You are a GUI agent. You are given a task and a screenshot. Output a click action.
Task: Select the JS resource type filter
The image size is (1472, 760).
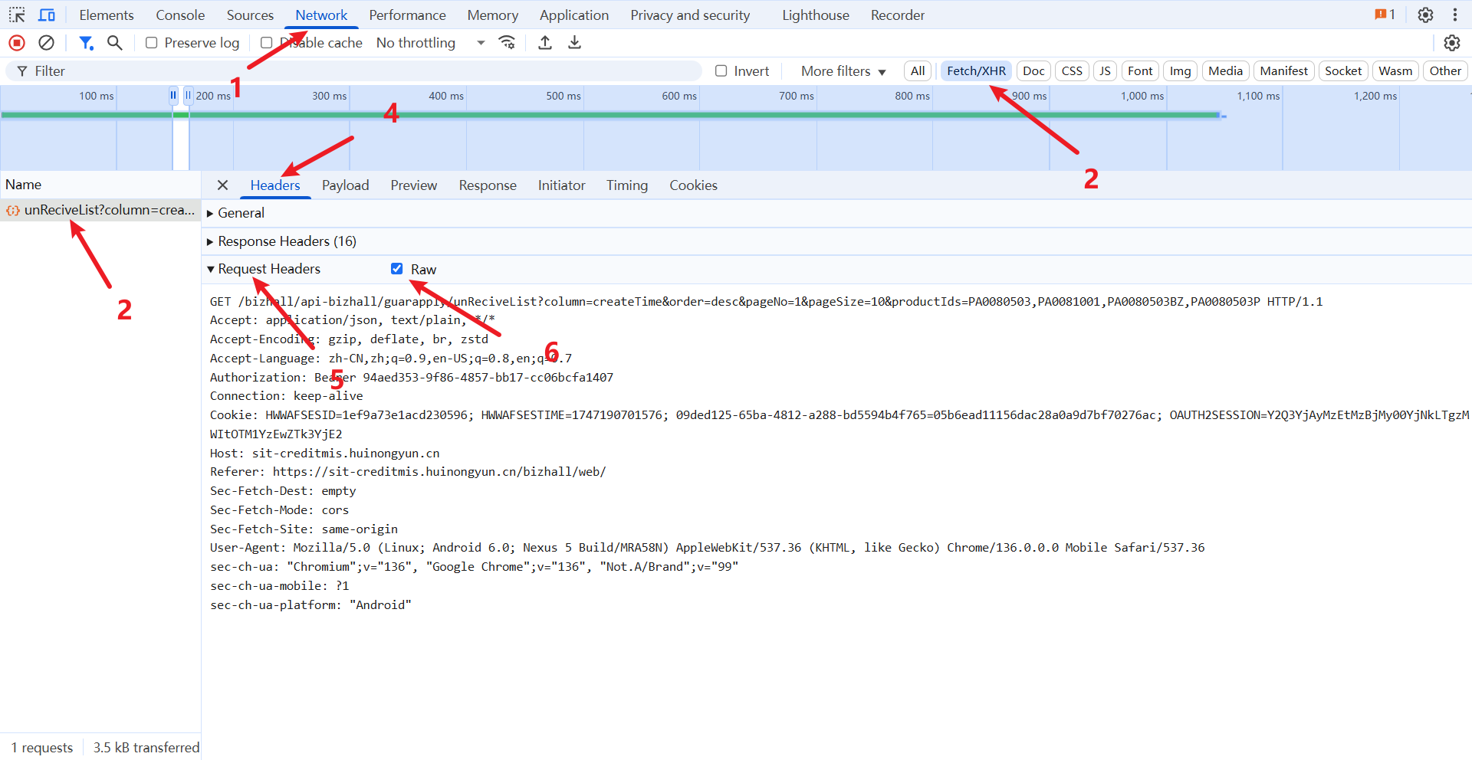(x=1105, y=71)
